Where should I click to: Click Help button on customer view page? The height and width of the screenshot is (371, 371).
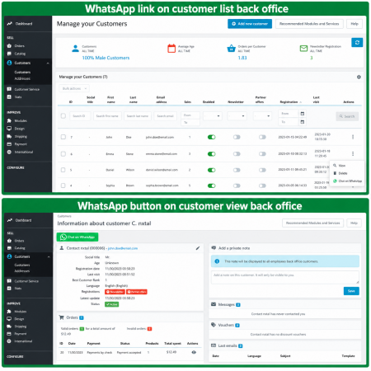(x=354, y=223)
